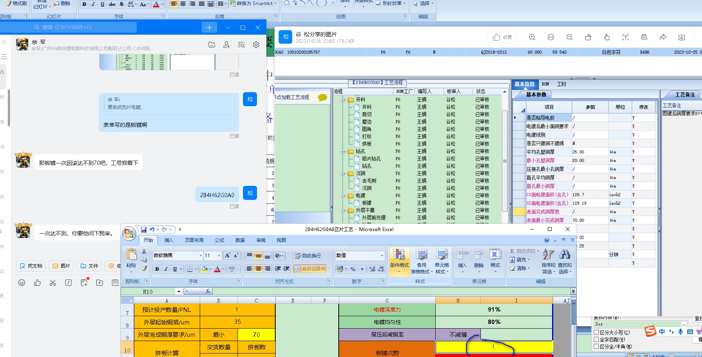Toggle wrap text (自动换行) in Excel
This screenshot has height=357, width=702.
(308, 255)
